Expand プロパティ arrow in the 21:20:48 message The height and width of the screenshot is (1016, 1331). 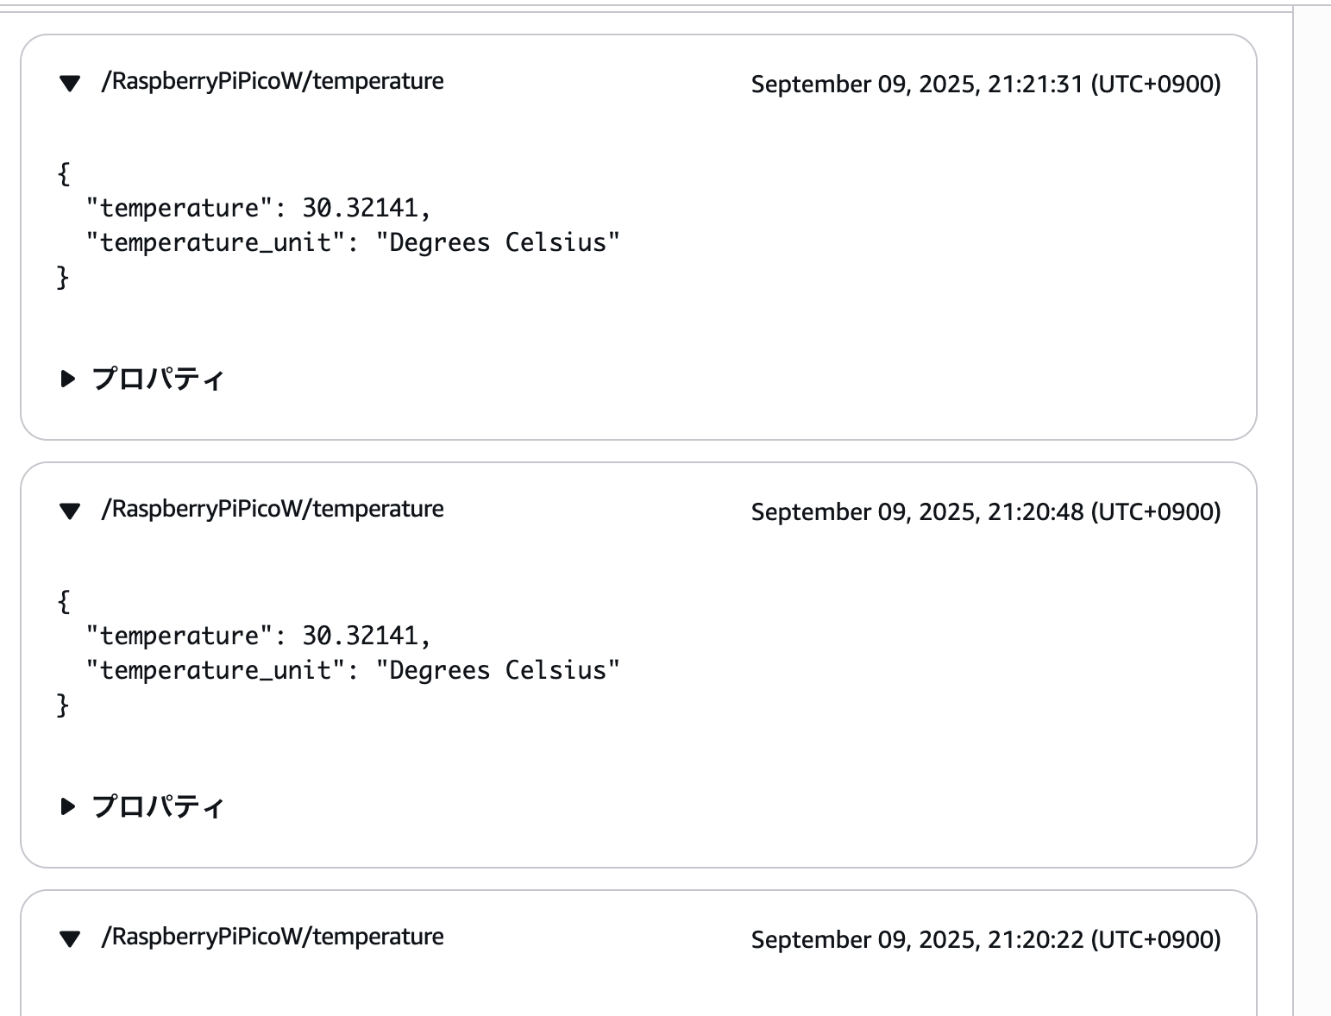(68, 806)
